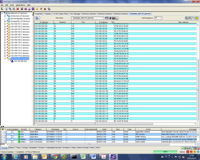Select the 192-168-171 (3 devices) folder
Viewport: 200px width, 160px height.
pyautogui.click(x=20, y=45)
